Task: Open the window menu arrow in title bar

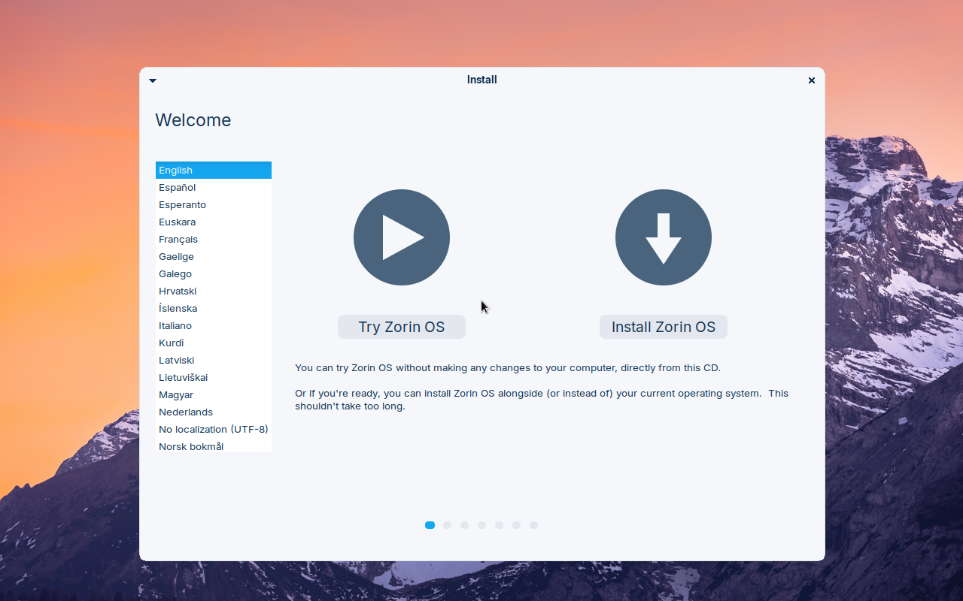Action: point(153,80)
